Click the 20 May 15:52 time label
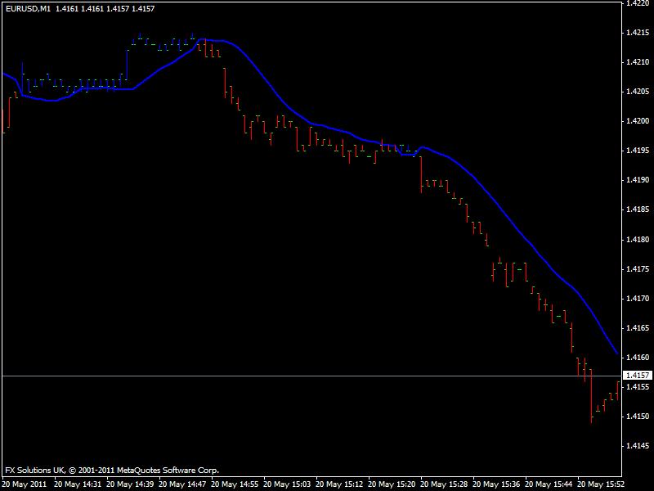Image resolution: width=654 pixels, height=491 pixels. click(601, 484)
